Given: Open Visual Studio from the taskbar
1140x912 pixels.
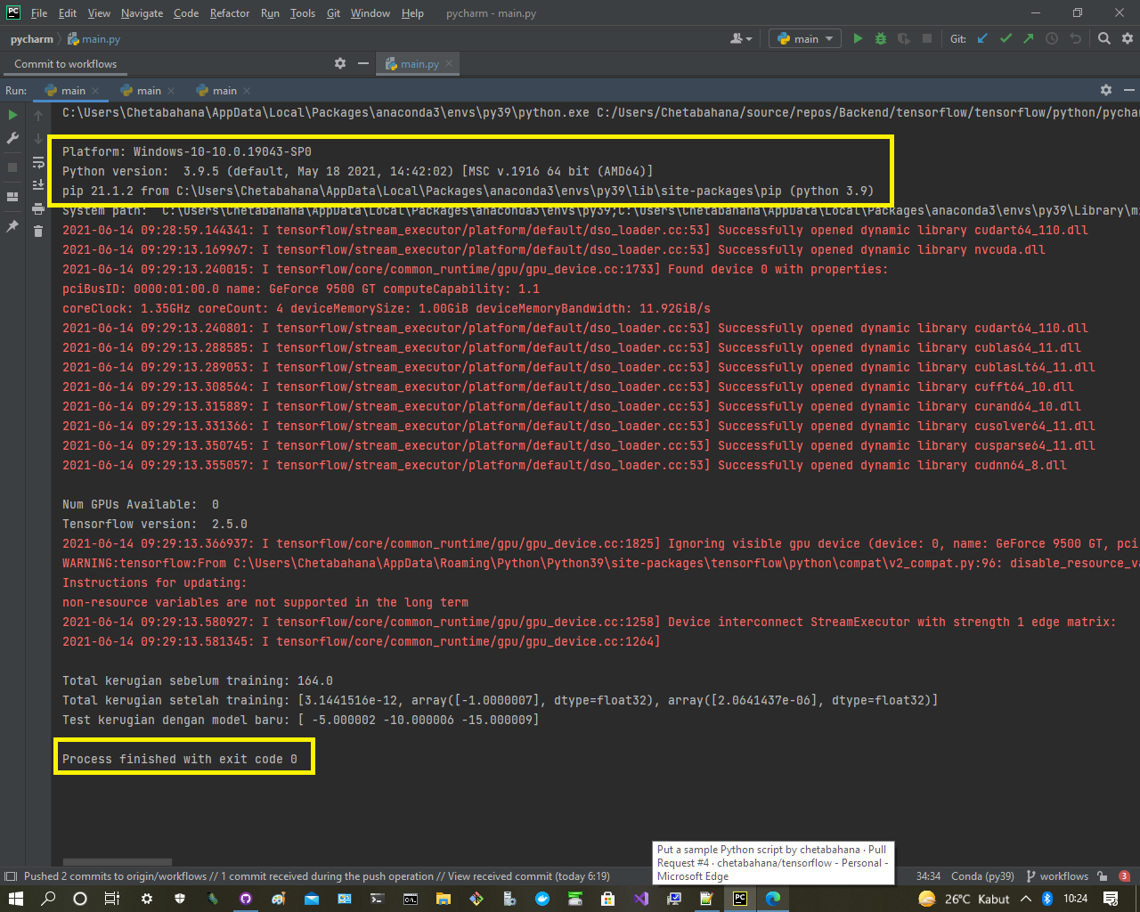Looking at the screenshot, I should [x=641, y=898].
